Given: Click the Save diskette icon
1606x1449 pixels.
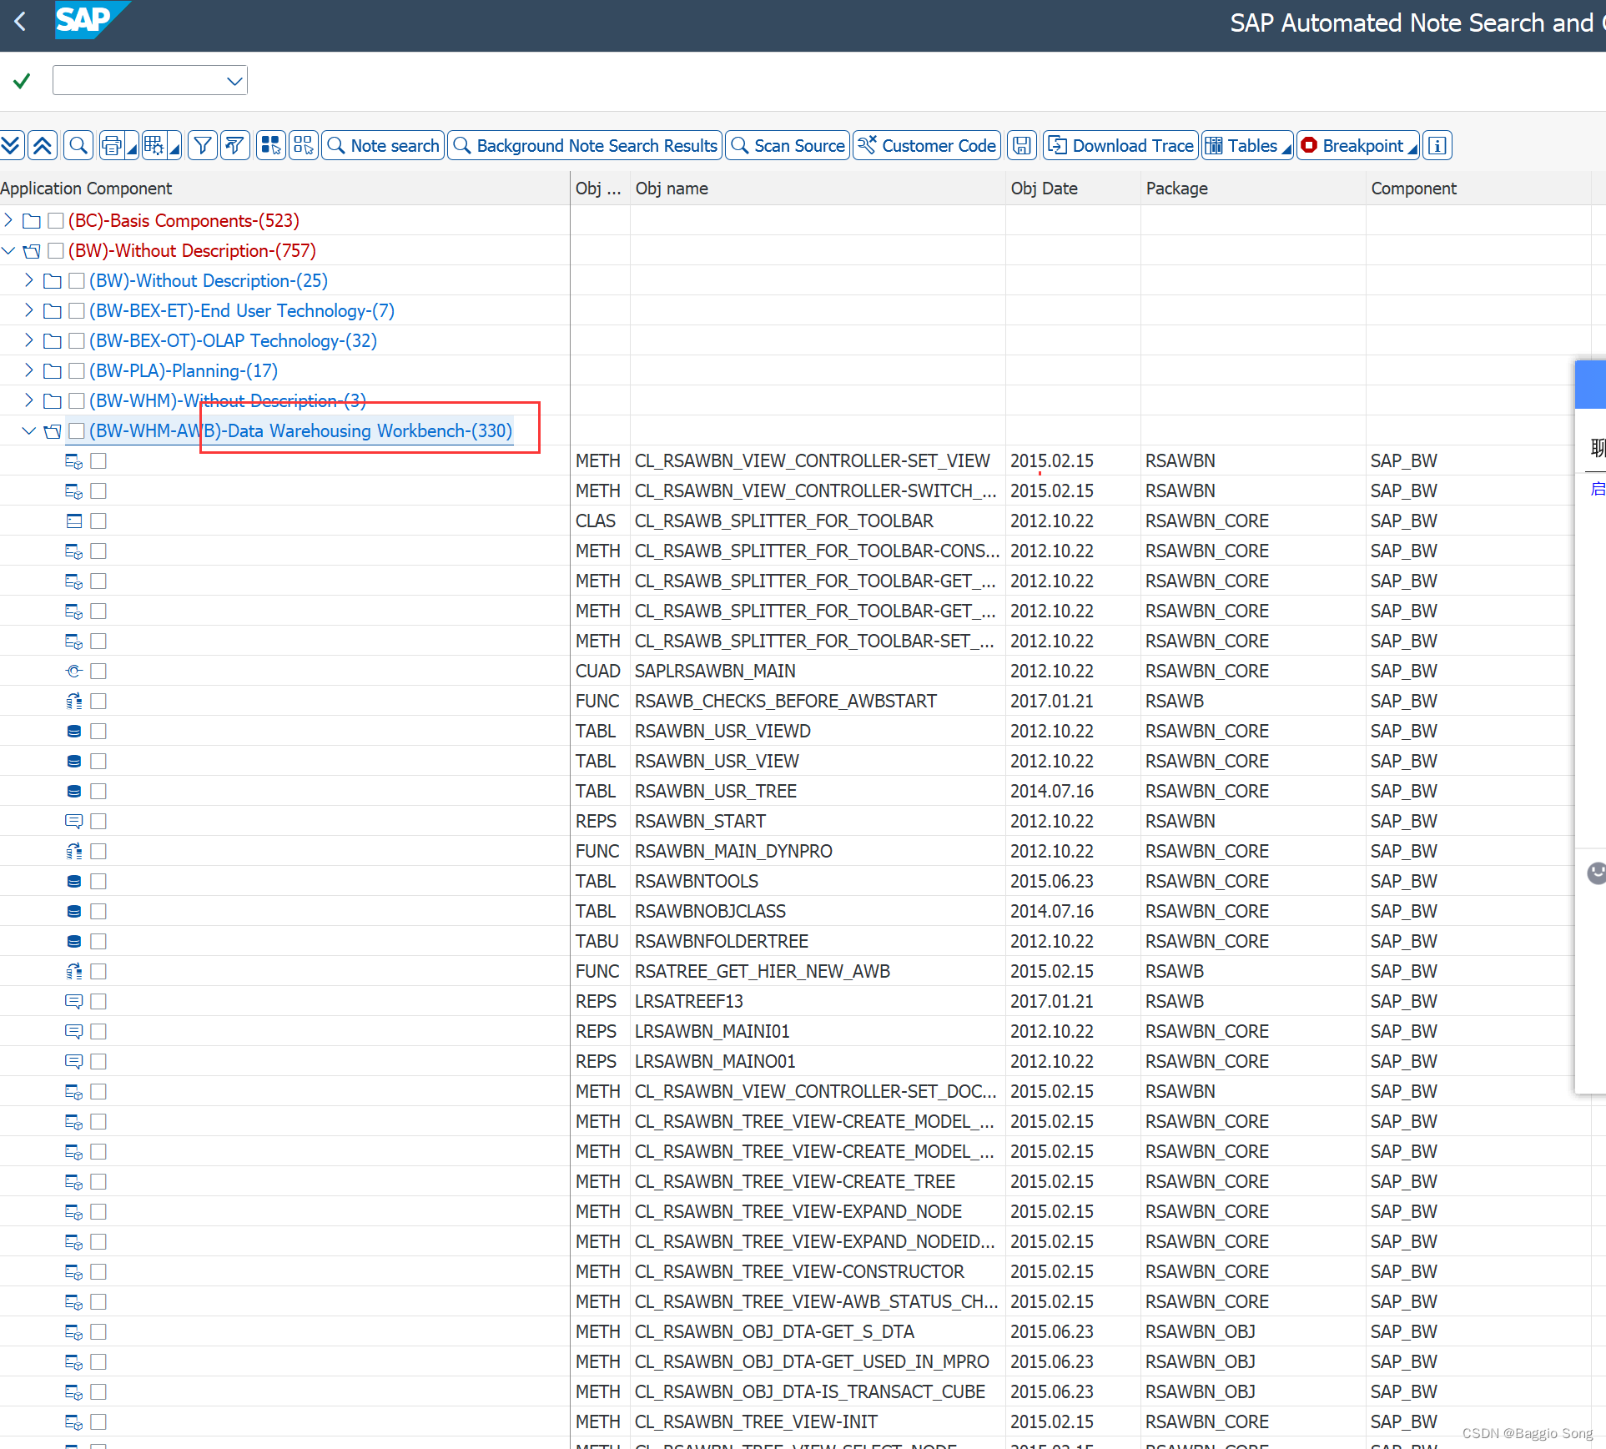Looking at the screenshot, I should tap(1022, 146).
